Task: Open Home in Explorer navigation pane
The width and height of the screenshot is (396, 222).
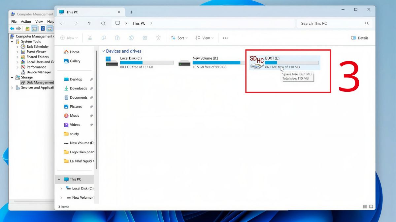Action: point(72,52)
